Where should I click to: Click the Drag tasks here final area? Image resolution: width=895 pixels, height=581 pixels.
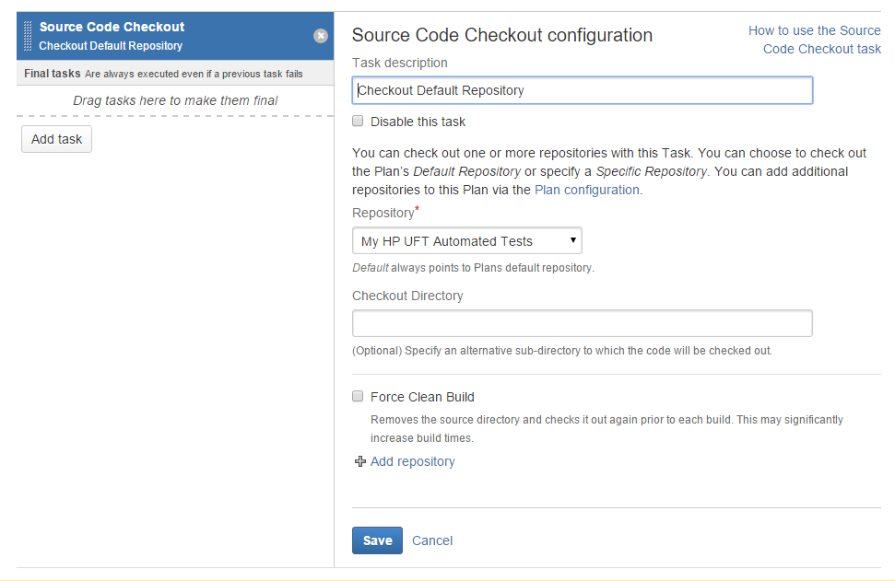pos(175,100)
